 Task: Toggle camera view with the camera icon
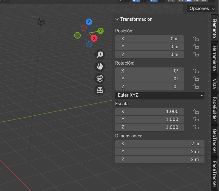(x=100, y=78)
